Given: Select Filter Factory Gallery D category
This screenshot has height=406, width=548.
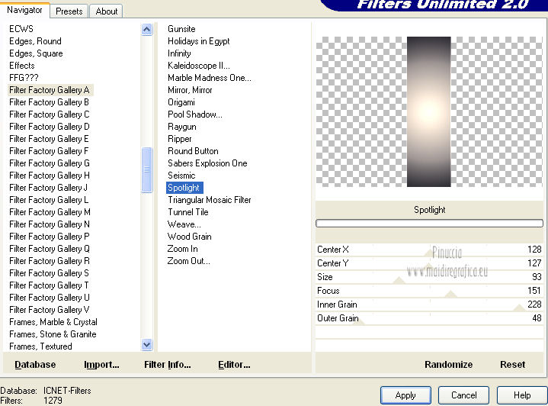Looking at the screenshot, I should (x=50, y=127).
